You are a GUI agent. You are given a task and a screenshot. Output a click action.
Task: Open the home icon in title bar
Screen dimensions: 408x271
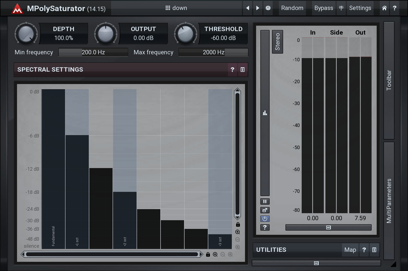click(x=384, y=8)
